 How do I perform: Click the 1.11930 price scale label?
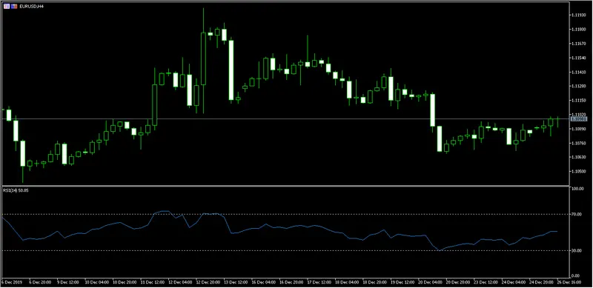580,15
